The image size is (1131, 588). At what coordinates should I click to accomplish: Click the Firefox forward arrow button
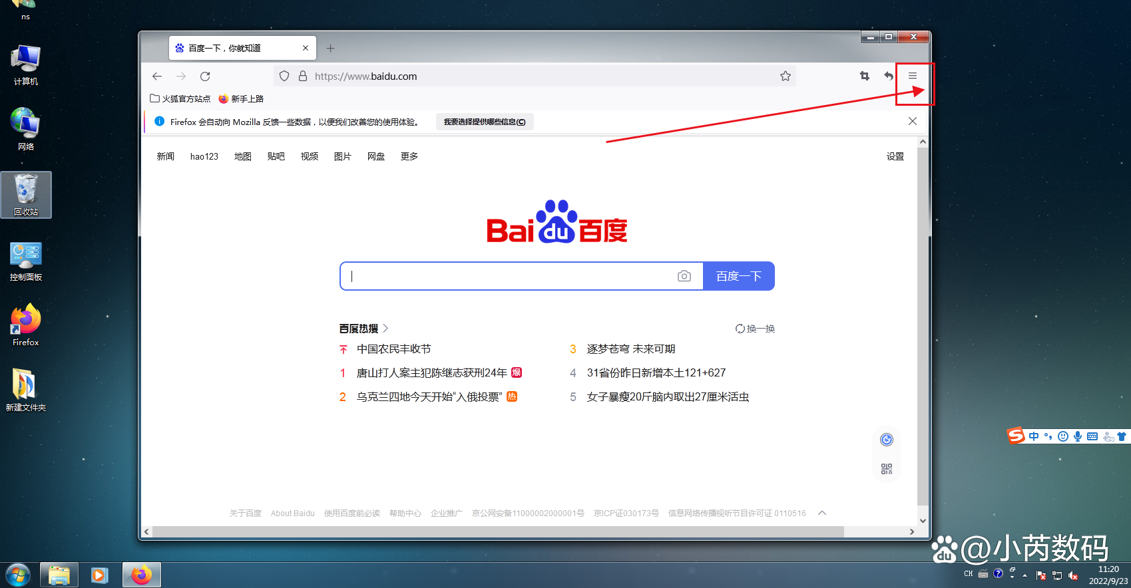(x=181, y=76)
